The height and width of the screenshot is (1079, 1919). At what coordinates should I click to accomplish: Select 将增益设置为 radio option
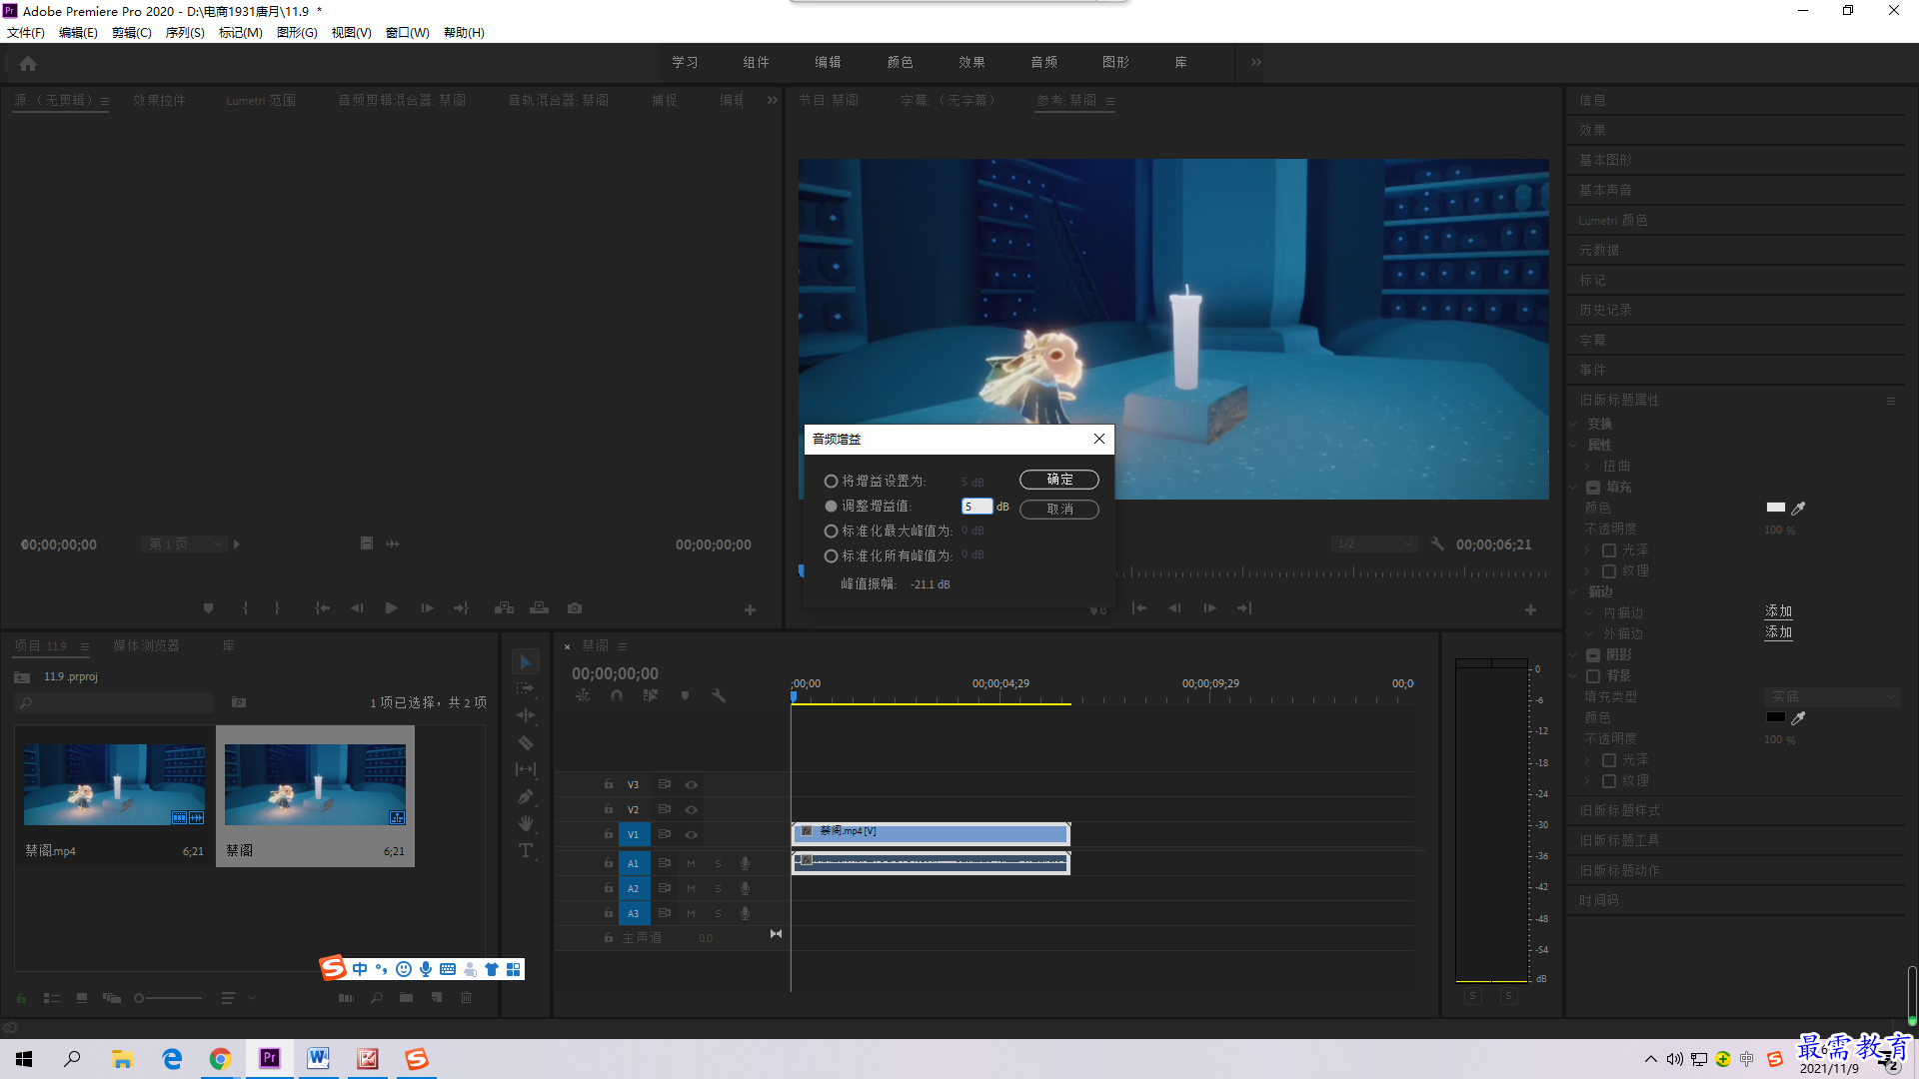[831, 482]
